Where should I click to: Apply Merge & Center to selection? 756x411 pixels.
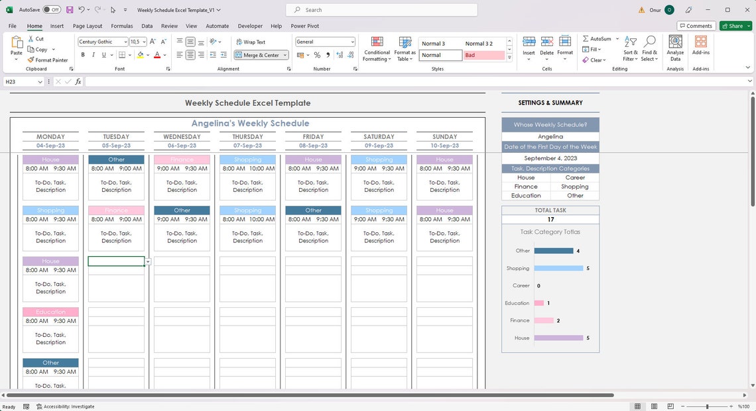pyautogui.click(x=257, y=55)
